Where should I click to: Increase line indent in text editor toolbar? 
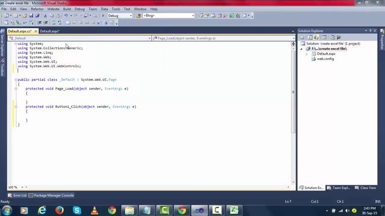coord(46,23)
